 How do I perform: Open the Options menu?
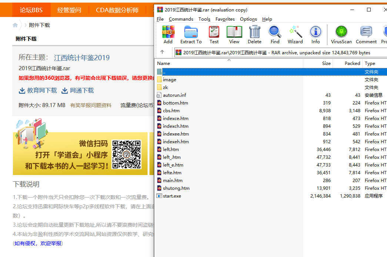(248, 19)
